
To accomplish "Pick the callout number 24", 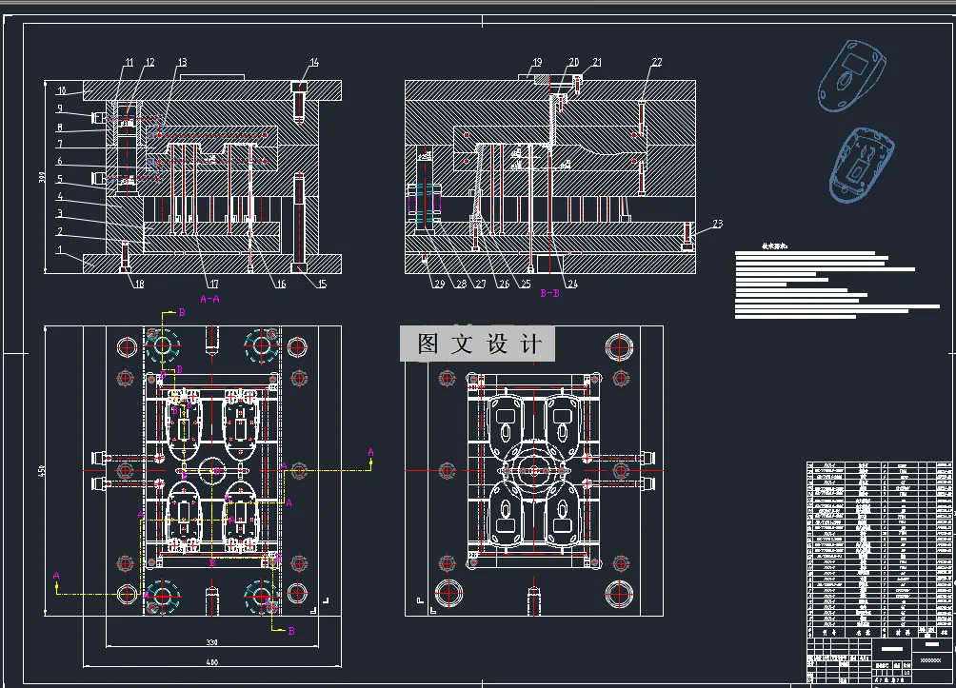I will click(572, 284).
